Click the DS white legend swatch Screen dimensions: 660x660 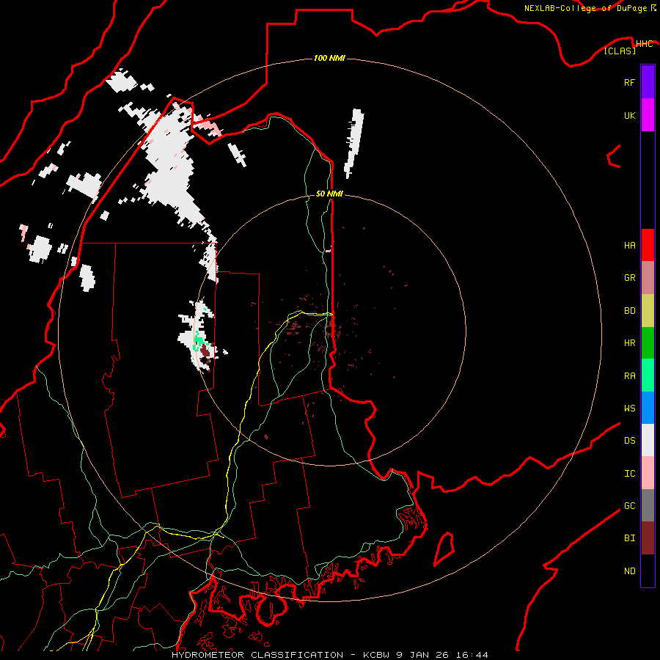[x=648, y=440]
